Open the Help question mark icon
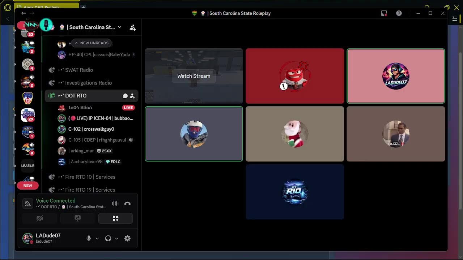This screenshot has width=463, height=260. click(x=399, y=13)
